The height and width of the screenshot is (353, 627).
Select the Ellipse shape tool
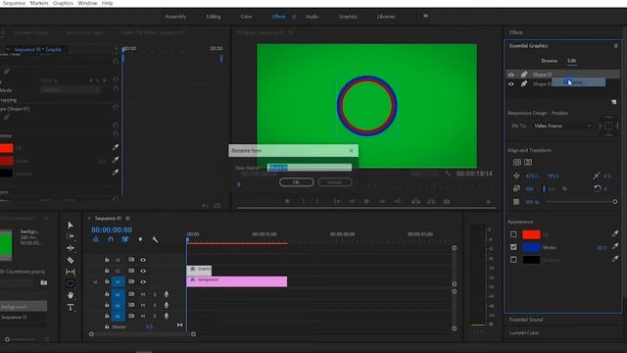coord(71,283)
